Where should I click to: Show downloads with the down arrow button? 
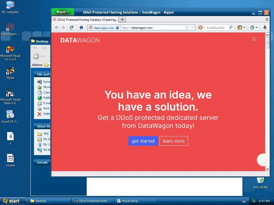(x=265, y=27)
